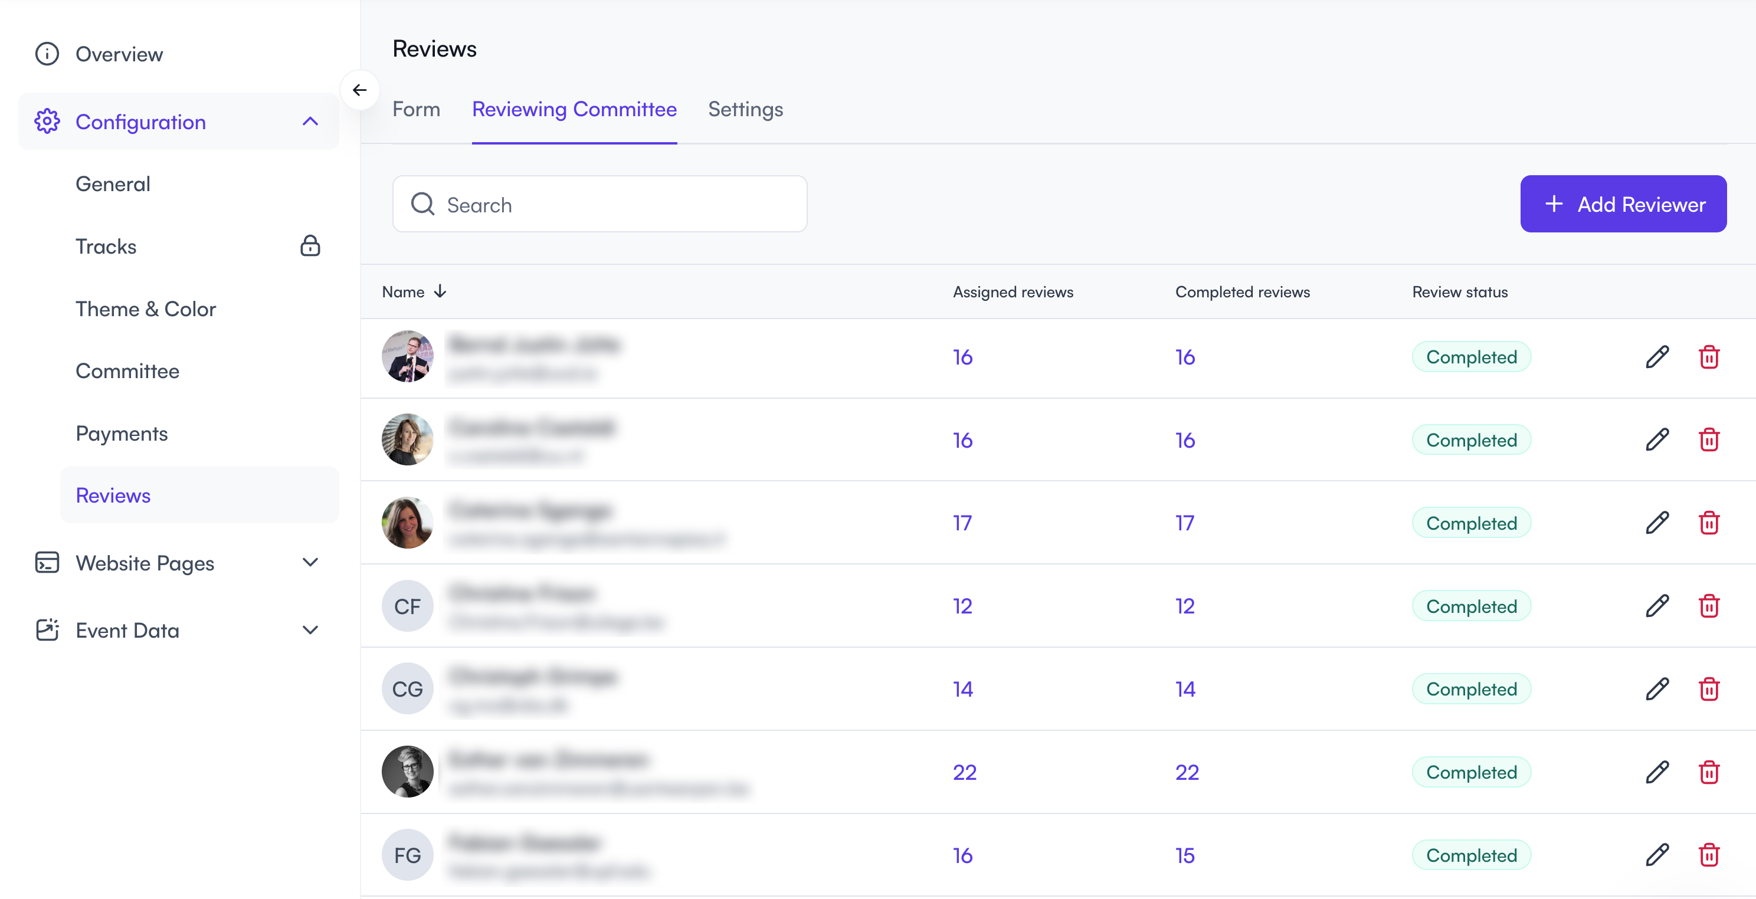
Task: Open Theme & Color in the sidebar
Action: click(x=146, y=309)
